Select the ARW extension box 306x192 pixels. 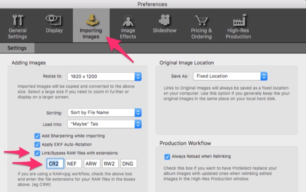coord(90,164)
